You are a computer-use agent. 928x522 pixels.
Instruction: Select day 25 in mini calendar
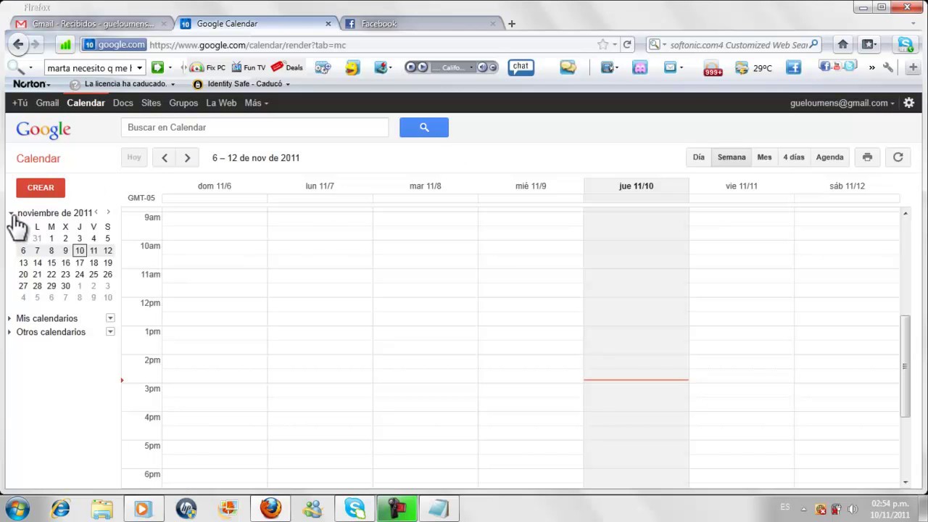point(94,274)
